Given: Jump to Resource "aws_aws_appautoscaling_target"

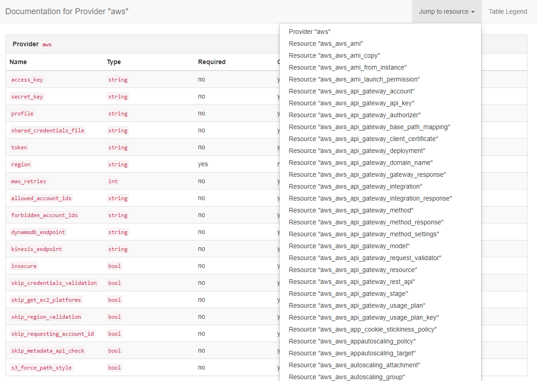Looking at the screenshot, I should [380, 353].
